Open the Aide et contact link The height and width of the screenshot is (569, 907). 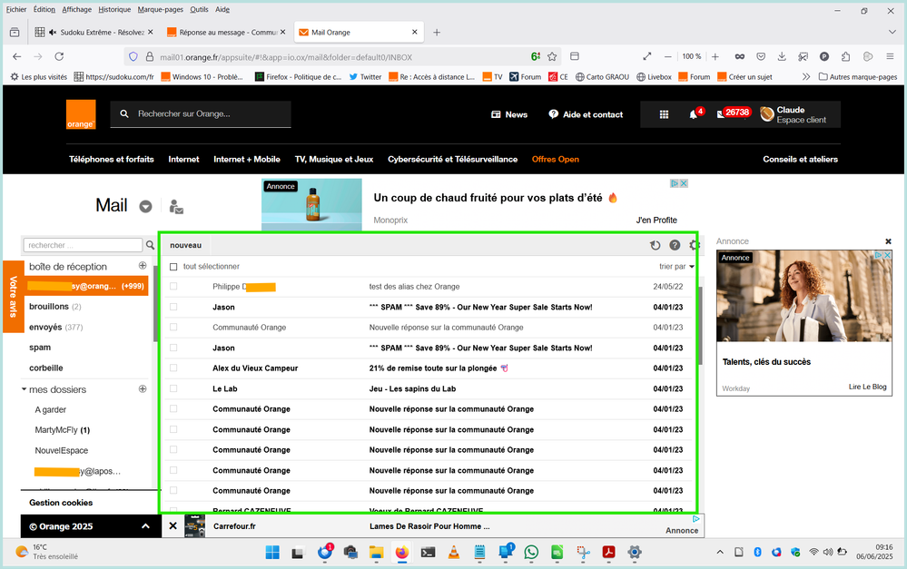coord(586,114)
